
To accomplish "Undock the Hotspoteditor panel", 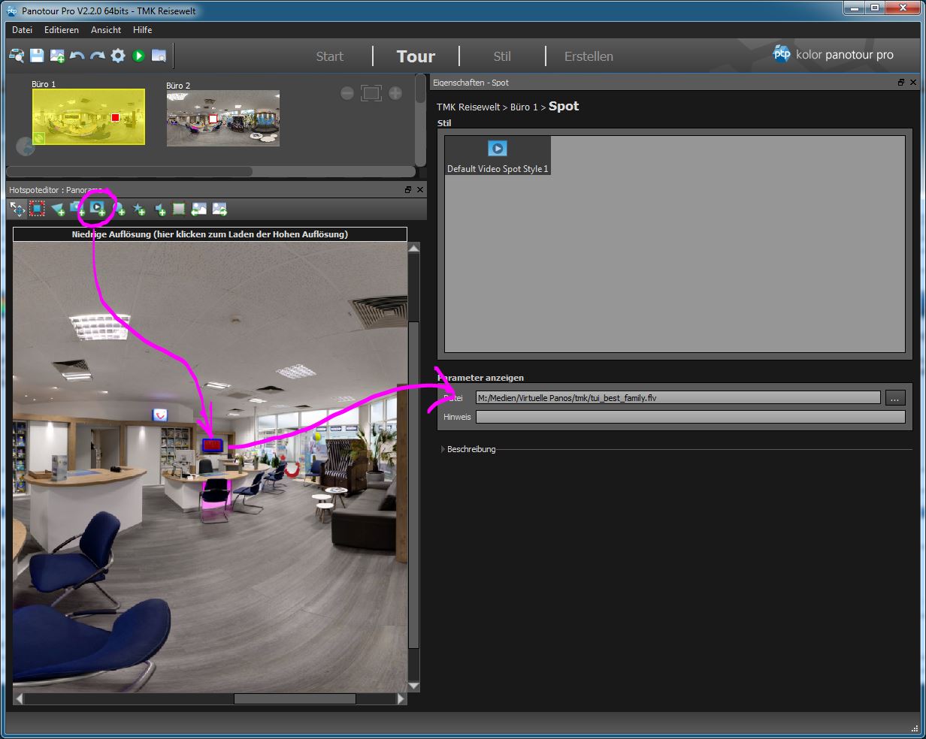I will (x=408, y=191).
